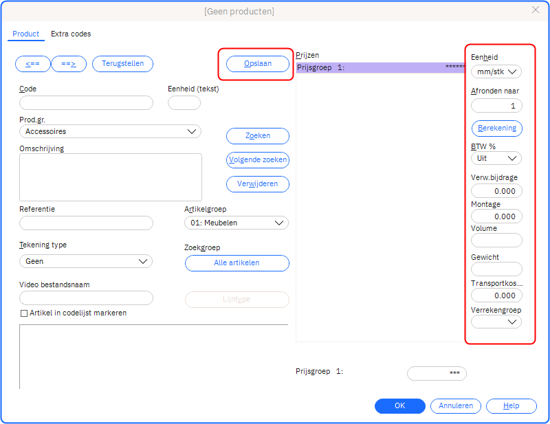
Task: Select the Product tab
Action: coord(25,34)
